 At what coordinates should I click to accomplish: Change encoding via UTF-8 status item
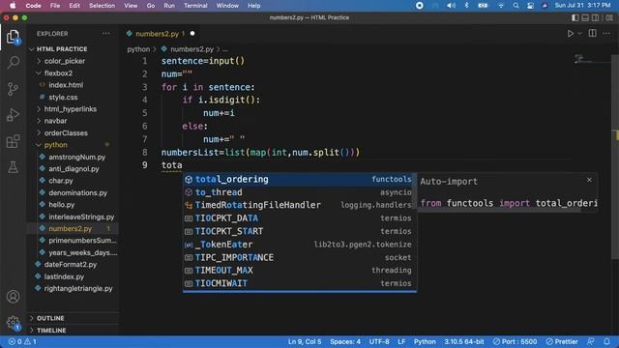pos(379,341)
